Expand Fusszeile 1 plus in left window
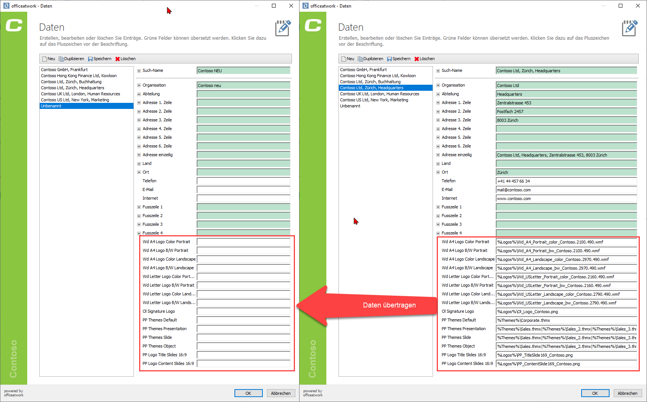This screenshot has width=647, height=402. pyautogui.click(x=139, y=207)
